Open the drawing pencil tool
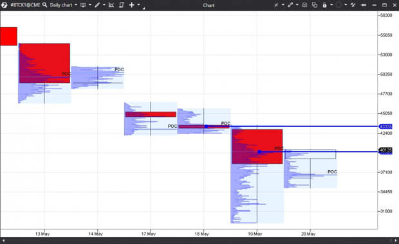 [97, 5]
